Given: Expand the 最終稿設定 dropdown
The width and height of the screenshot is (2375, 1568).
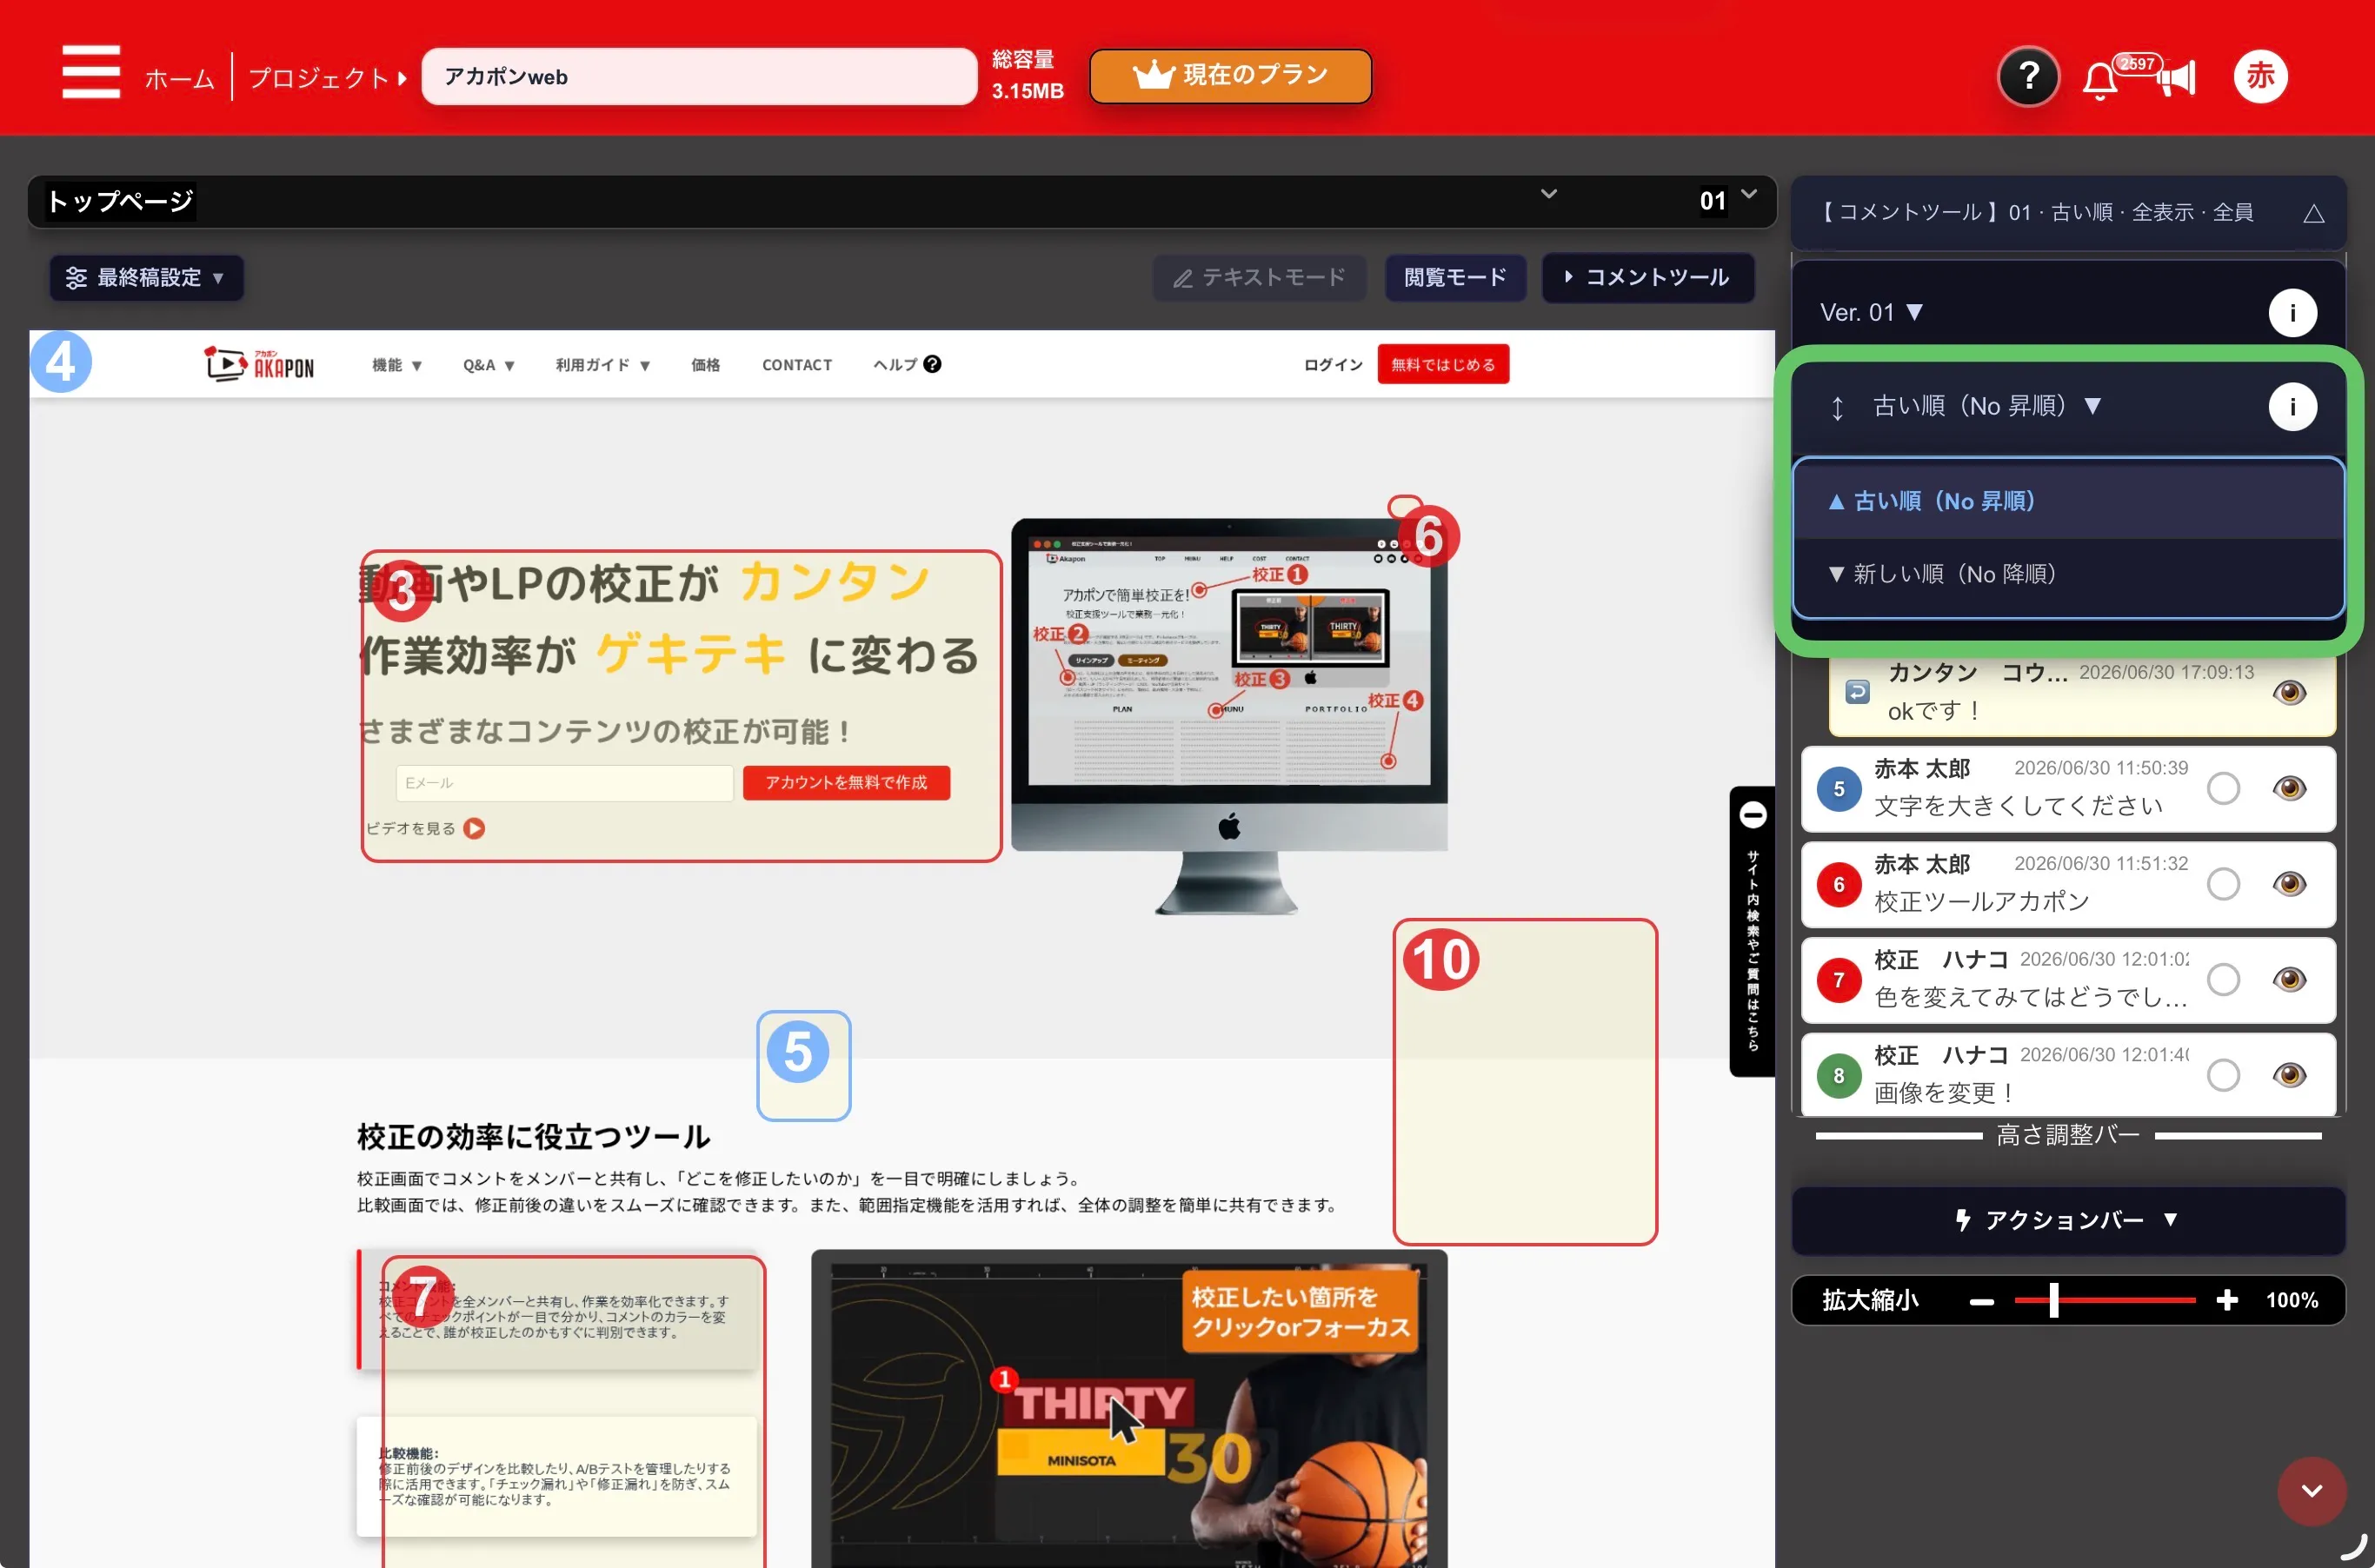Looking at the screenshot, I should (x=146, y=278).
